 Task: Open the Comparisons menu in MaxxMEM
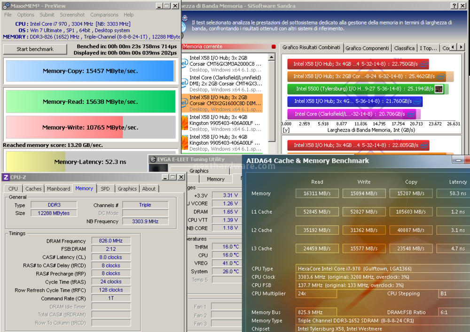(x=104, y=15)
